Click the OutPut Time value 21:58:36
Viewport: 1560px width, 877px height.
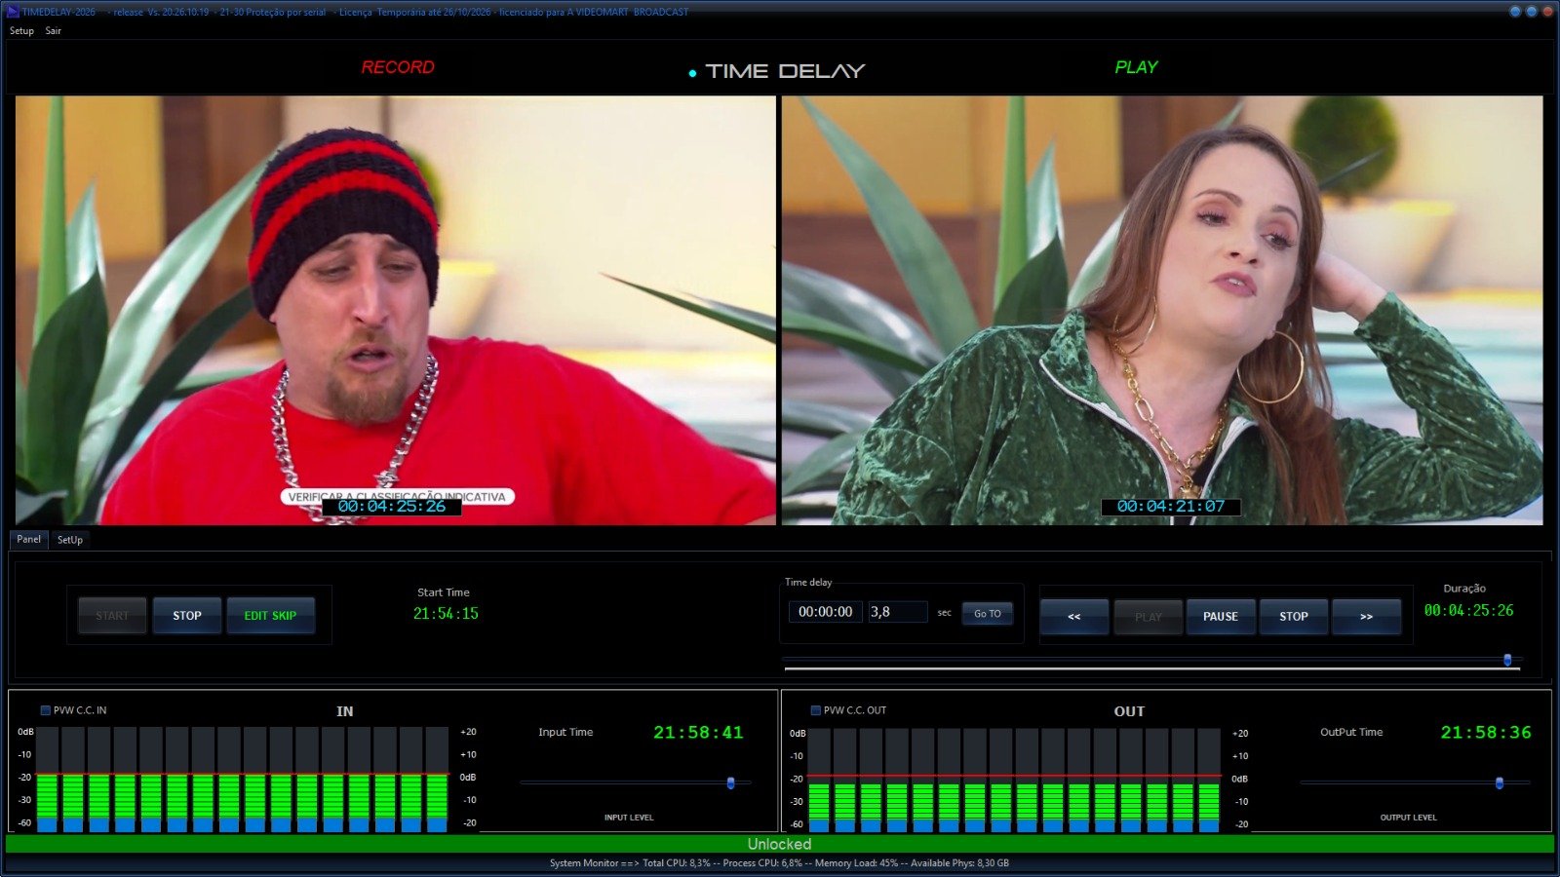(x=1486, y=733)
